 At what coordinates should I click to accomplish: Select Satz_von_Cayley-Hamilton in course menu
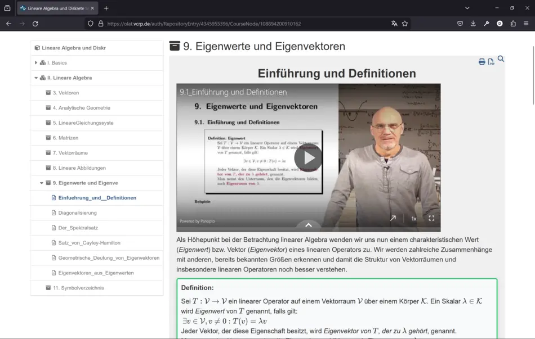89,243
